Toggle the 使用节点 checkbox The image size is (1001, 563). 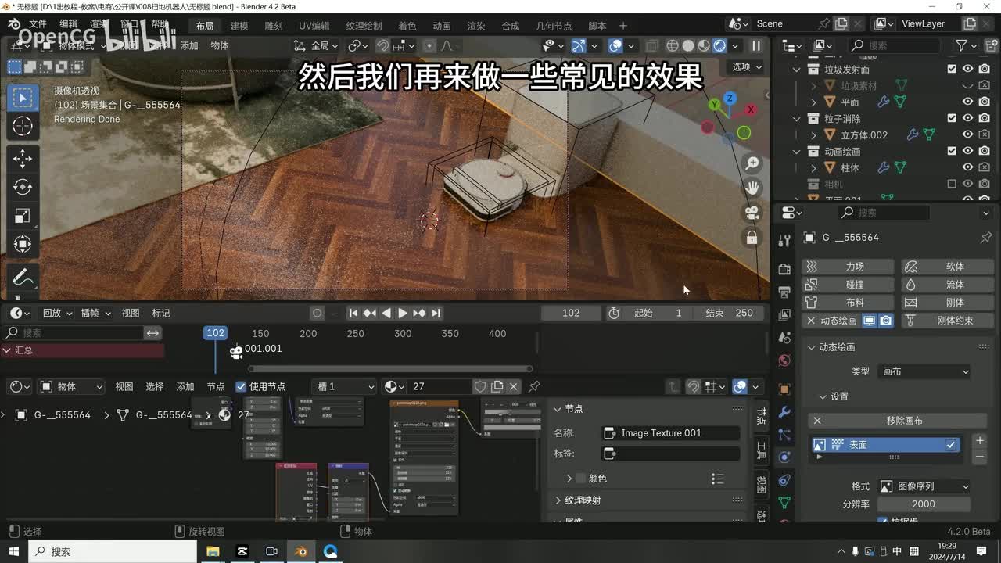241,386
